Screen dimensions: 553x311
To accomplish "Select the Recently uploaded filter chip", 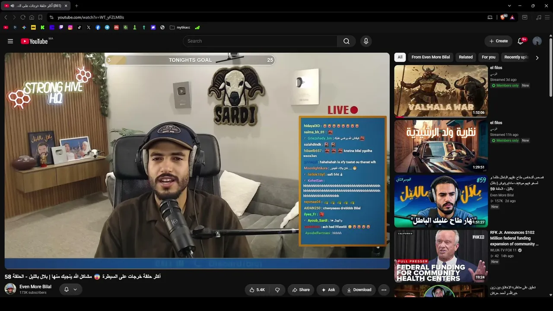I will click(x=516, y=57).
